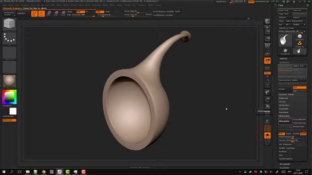Toggle the small orange Xyz rotation button
312x175 pixels.
tap(267, 73)
